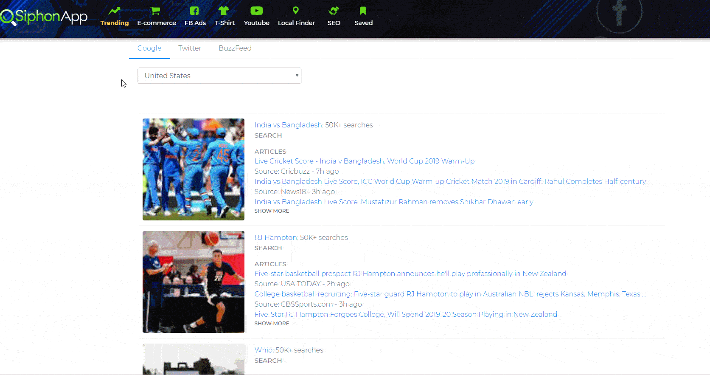Viewport: 710px width, 375px height.
Task: Click the Trending chart icon
Action: [x=114, y=11]
